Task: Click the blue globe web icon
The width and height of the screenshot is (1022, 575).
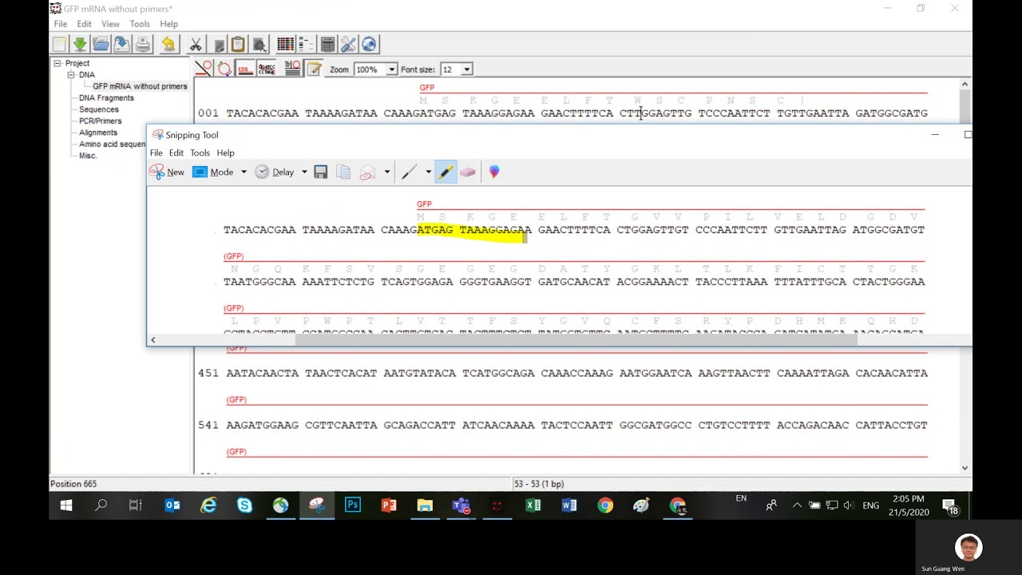Action: (369, 45)
